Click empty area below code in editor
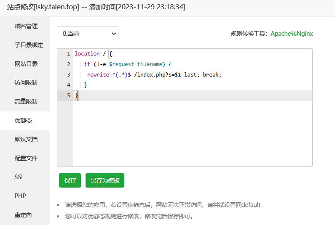Image resolution: width=335 pixels, height=225 pixels. pos(192,135)
